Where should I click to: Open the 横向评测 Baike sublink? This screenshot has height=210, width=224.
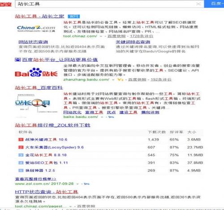150,112
